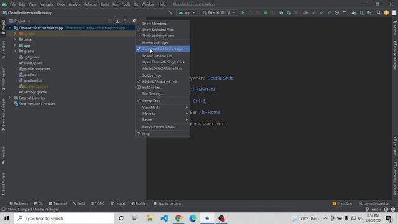Uncheck Folders Always on Top

pos(162,82)
